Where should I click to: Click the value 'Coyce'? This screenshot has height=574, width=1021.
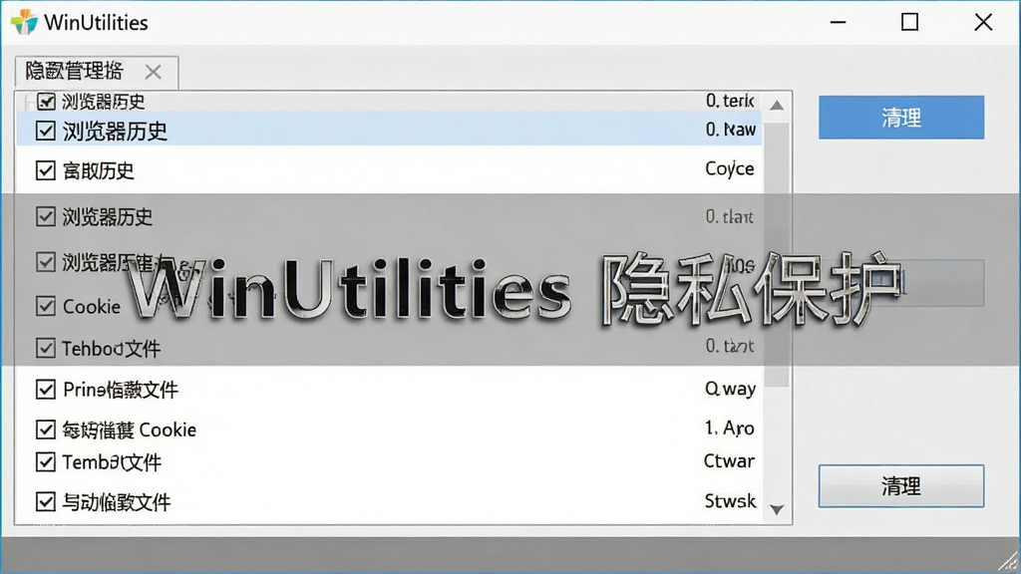pos(730,169)
